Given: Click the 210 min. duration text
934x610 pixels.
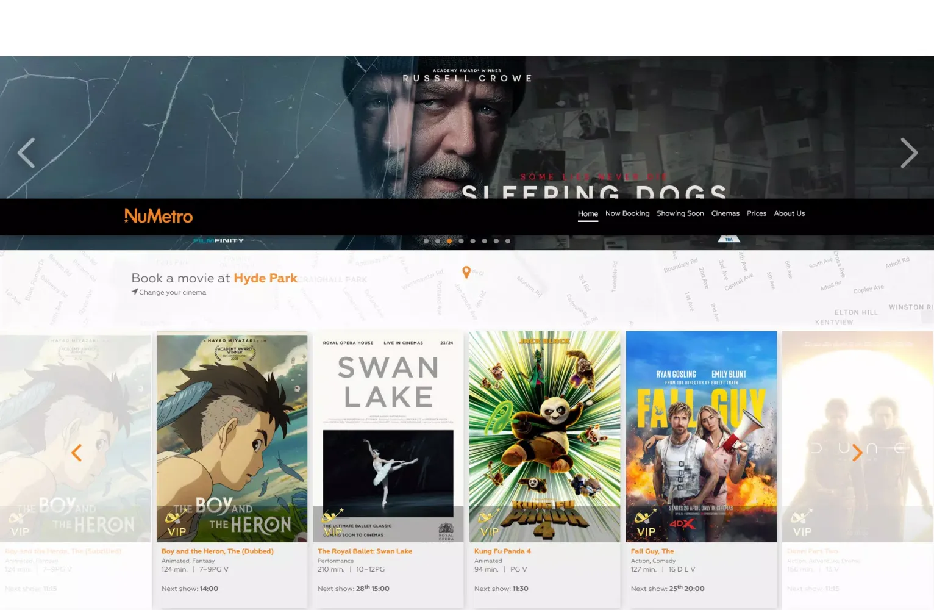Looking at the screenshot, I should [331, 569].
